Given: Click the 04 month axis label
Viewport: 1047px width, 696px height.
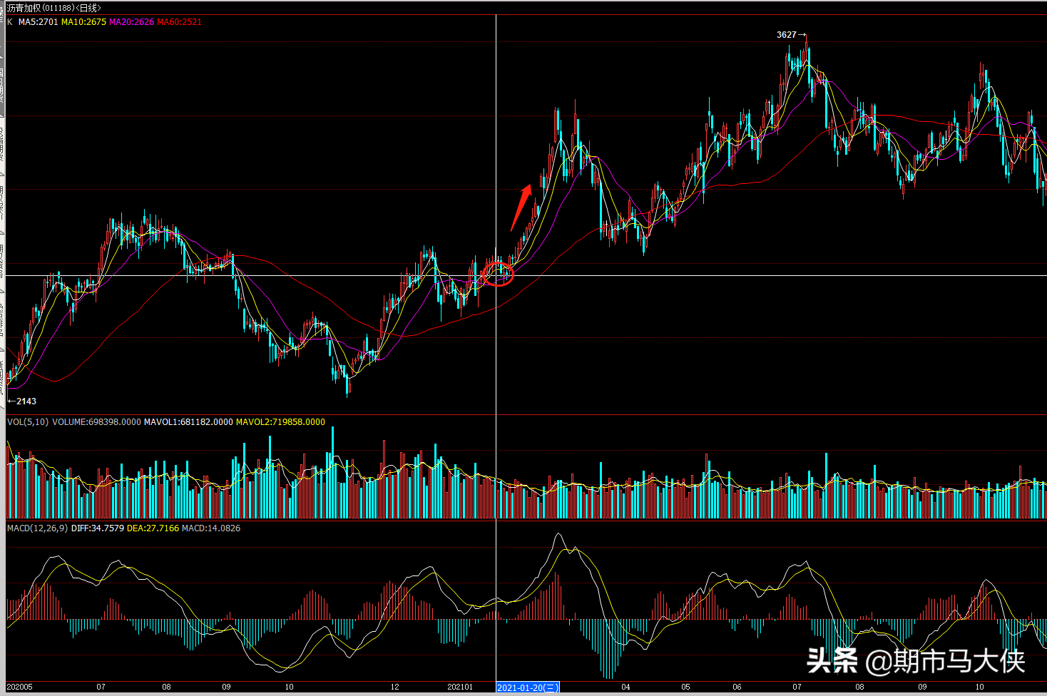Looking at the screenshot, I should tap(625, 687).
